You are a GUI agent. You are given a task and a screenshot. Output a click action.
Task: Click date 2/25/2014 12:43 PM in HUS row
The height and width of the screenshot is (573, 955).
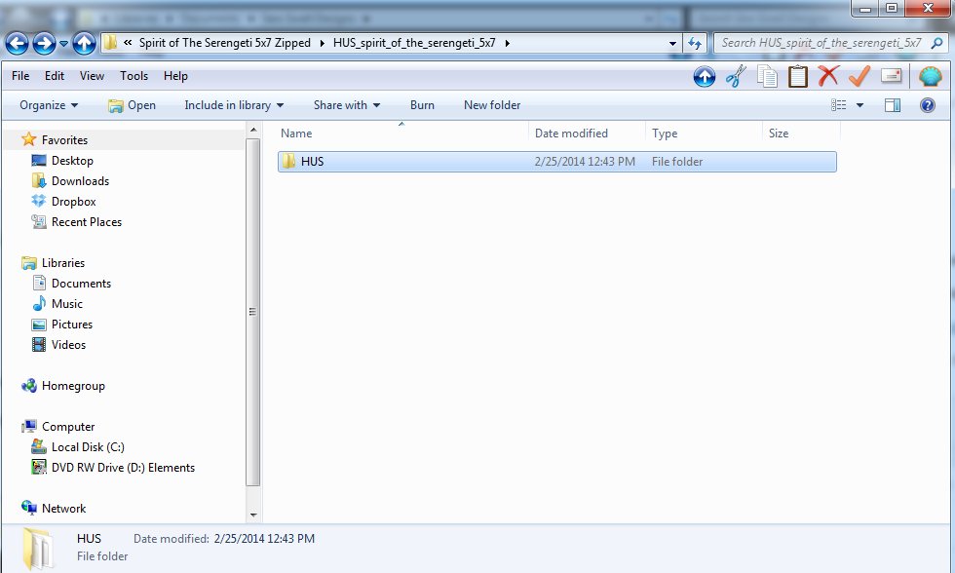point(585,162)
